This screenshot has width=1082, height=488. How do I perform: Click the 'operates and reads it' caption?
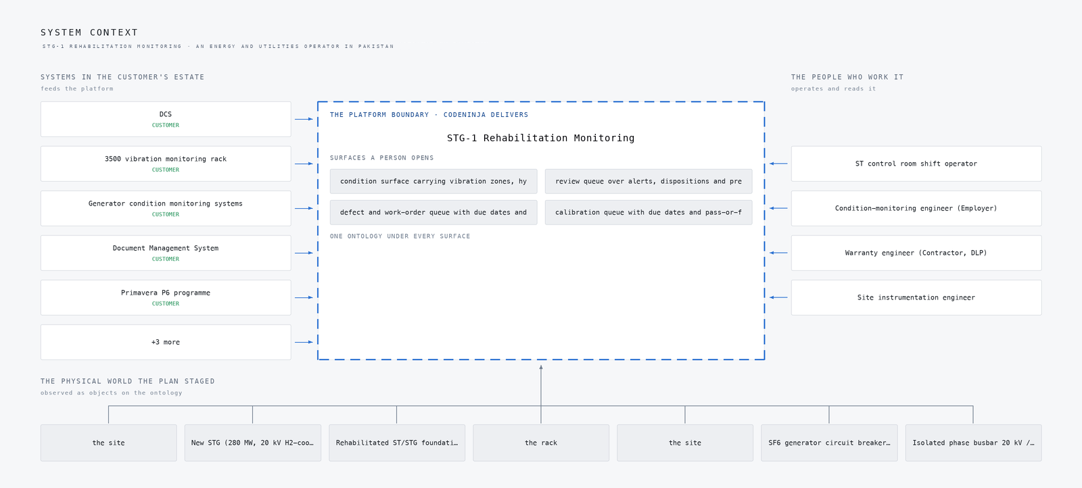(x=833, y=89)
